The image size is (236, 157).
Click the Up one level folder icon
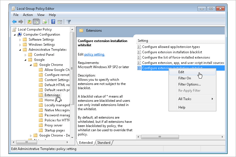(29, 22)
